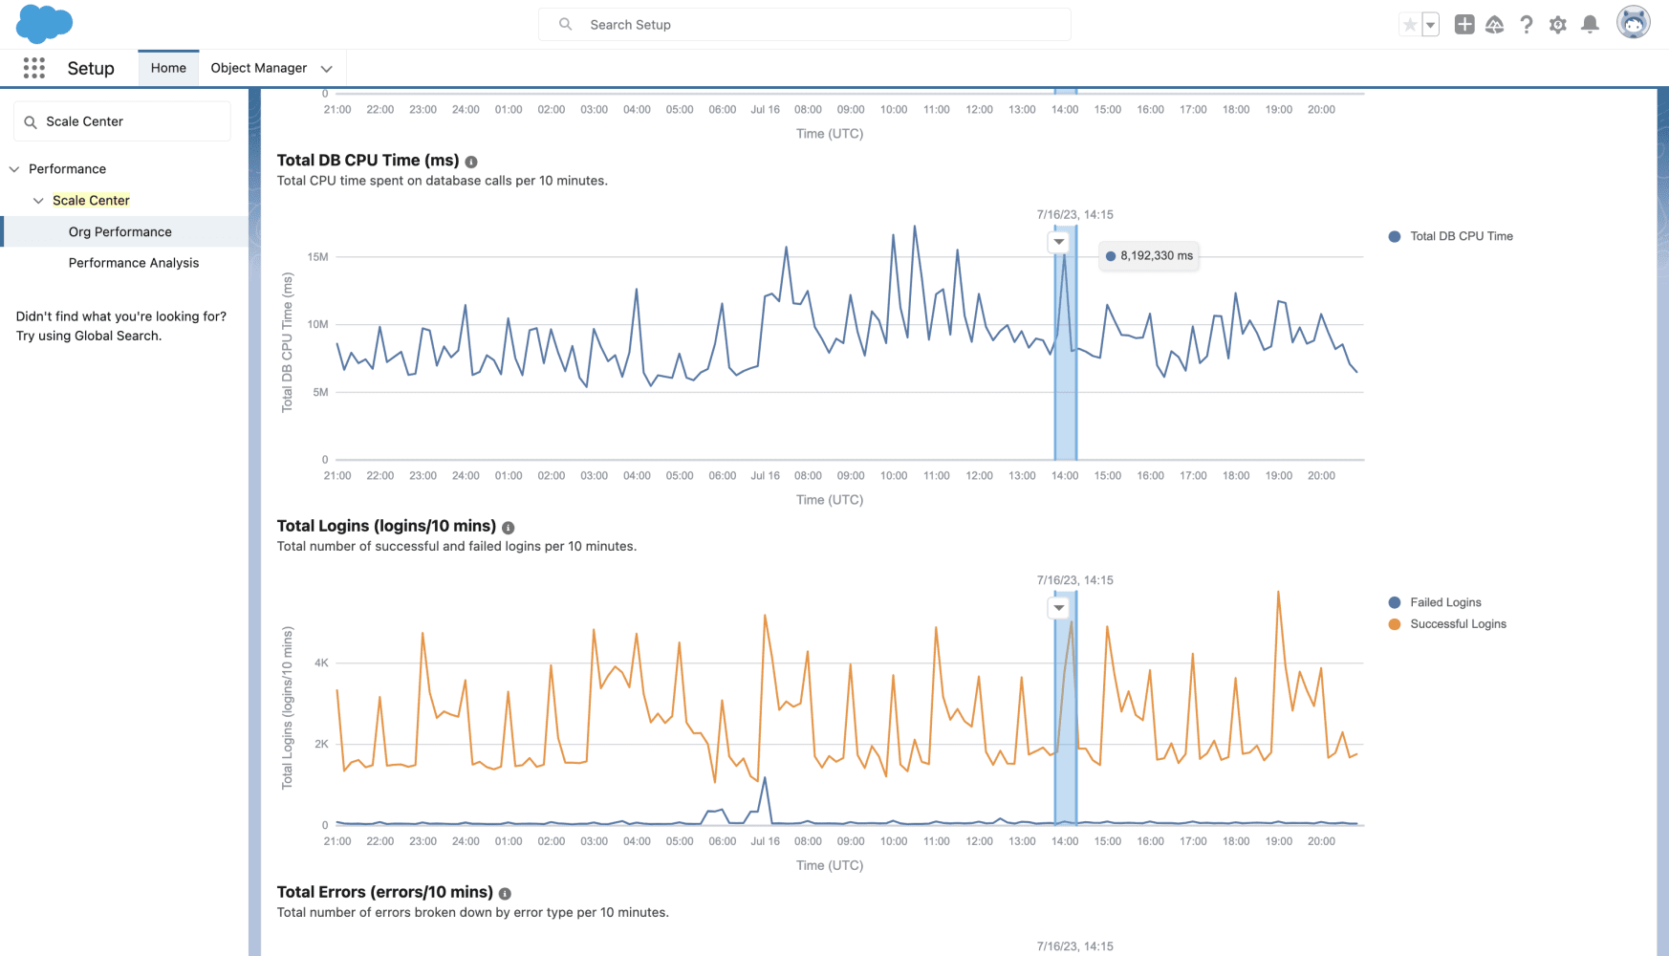Image resolution: width=1669 pixels, height=956 pixels.
Task: Click the Total DB CPU Time (ms) heading
Action: [x=368, y=161]
